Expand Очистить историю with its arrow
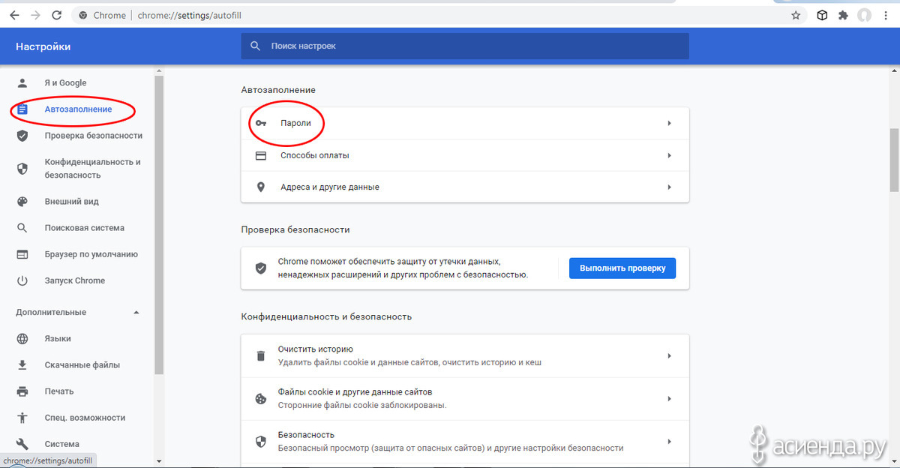Viewport: 900px width, 468px height. tap(669, 356)
